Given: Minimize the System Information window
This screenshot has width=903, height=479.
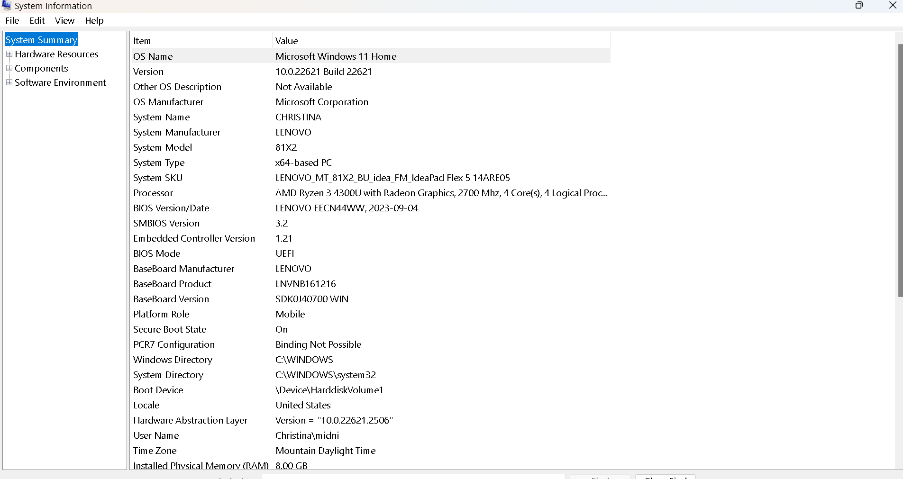Looking at the screenshot, I should point(827,5).
